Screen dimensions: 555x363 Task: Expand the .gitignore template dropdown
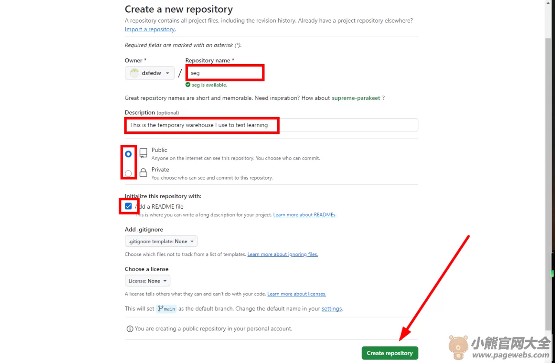(x=161, y=242)
